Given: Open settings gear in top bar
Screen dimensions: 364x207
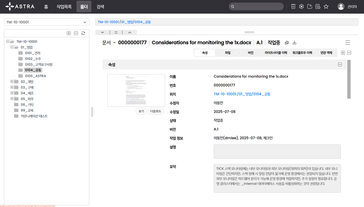Looking at the screenshot, I should point(301,7).
